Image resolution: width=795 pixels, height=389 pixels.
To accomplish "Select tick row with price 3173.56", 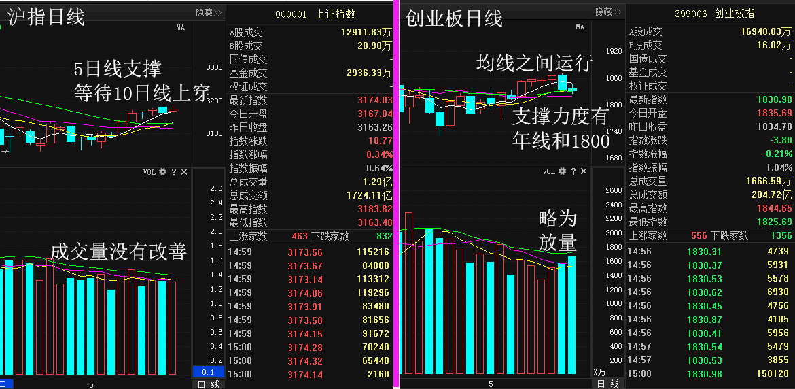I will pyautogui.click(x=311, y=252).
